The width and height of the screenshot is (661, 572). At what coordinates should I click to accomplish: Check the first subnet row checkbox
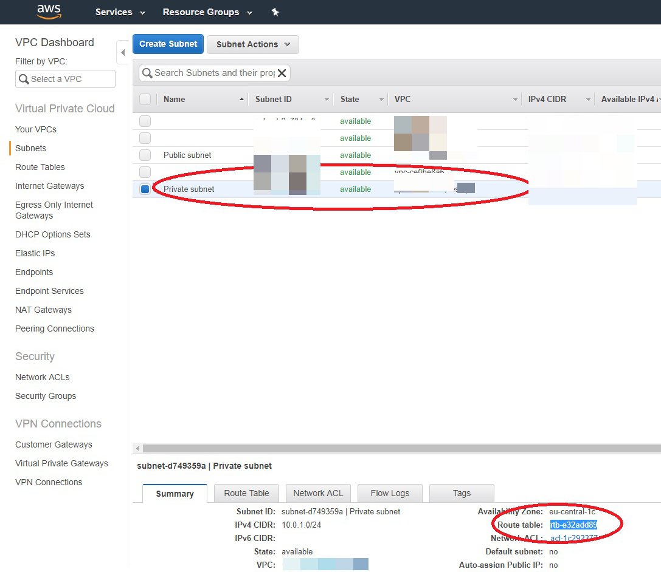click(x=145, y=121)
